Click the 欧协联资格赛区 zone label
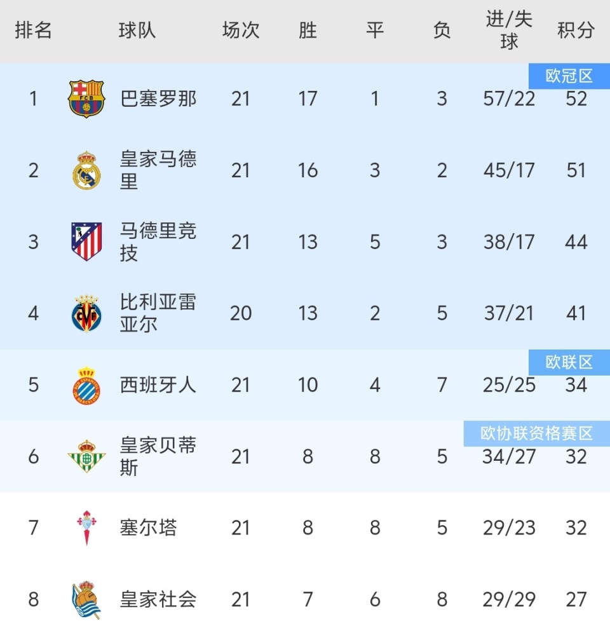 pos(536,434)
